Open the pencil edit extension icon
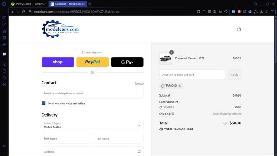 [x=245, y=12]
